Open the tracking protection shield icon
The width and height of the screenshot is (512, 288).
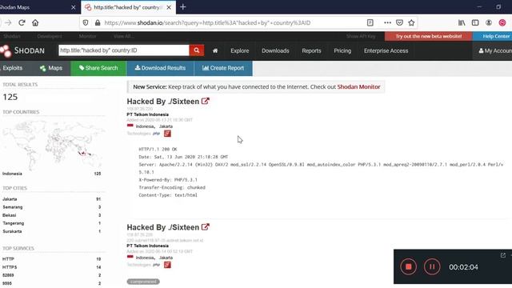(86, 23)
